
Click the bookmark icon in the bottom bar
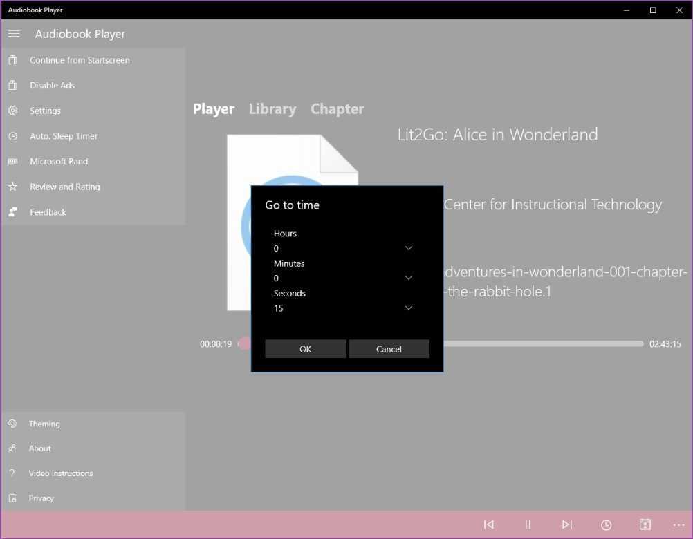645,524
